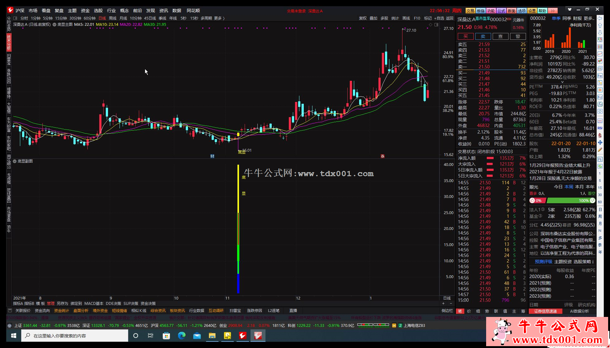
Task: Click the 财 event marker under the chart
Action: [212, 156]
